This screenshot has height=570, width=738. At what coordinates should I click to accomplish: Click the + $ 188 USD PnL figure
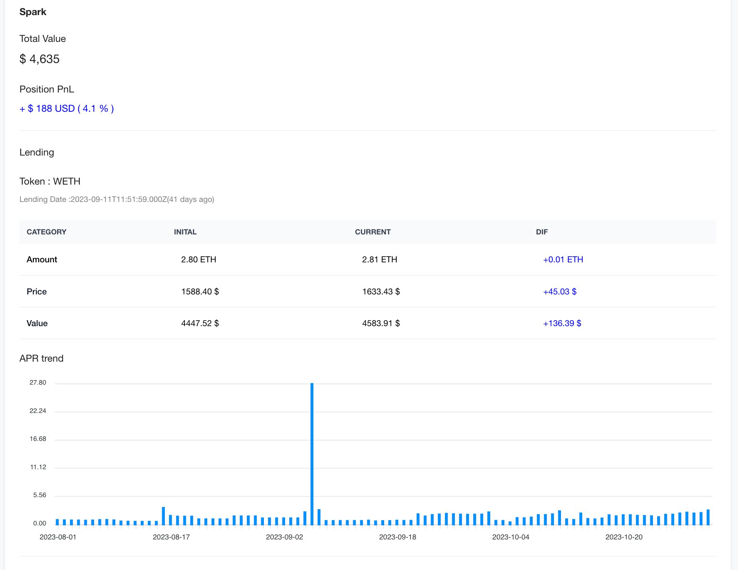(67, 109)
